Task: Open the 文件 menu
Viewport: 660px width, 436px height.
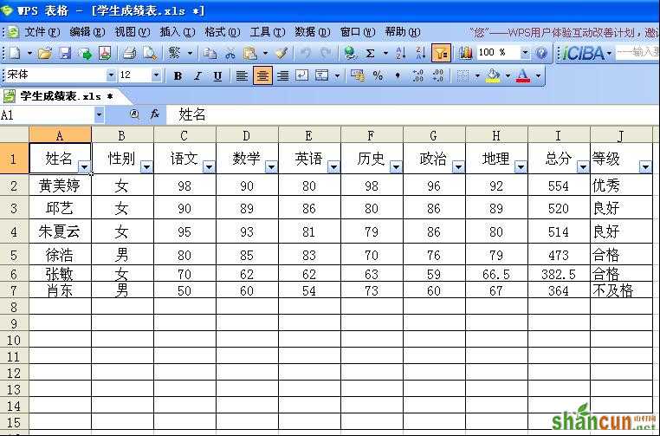Action: point(42,32)
